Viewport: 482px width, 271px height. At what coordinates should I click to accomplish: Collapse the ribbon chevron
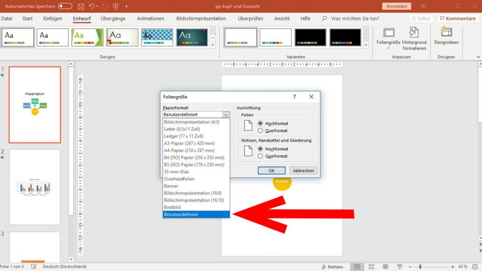click(x=478, y=57)
